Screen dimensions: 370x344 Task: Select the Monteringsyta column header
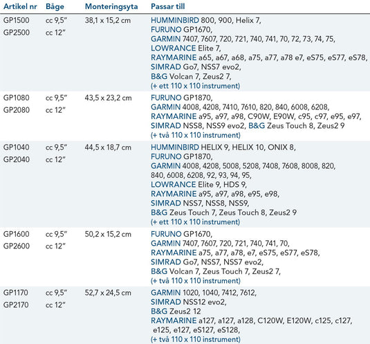point(111,7)
